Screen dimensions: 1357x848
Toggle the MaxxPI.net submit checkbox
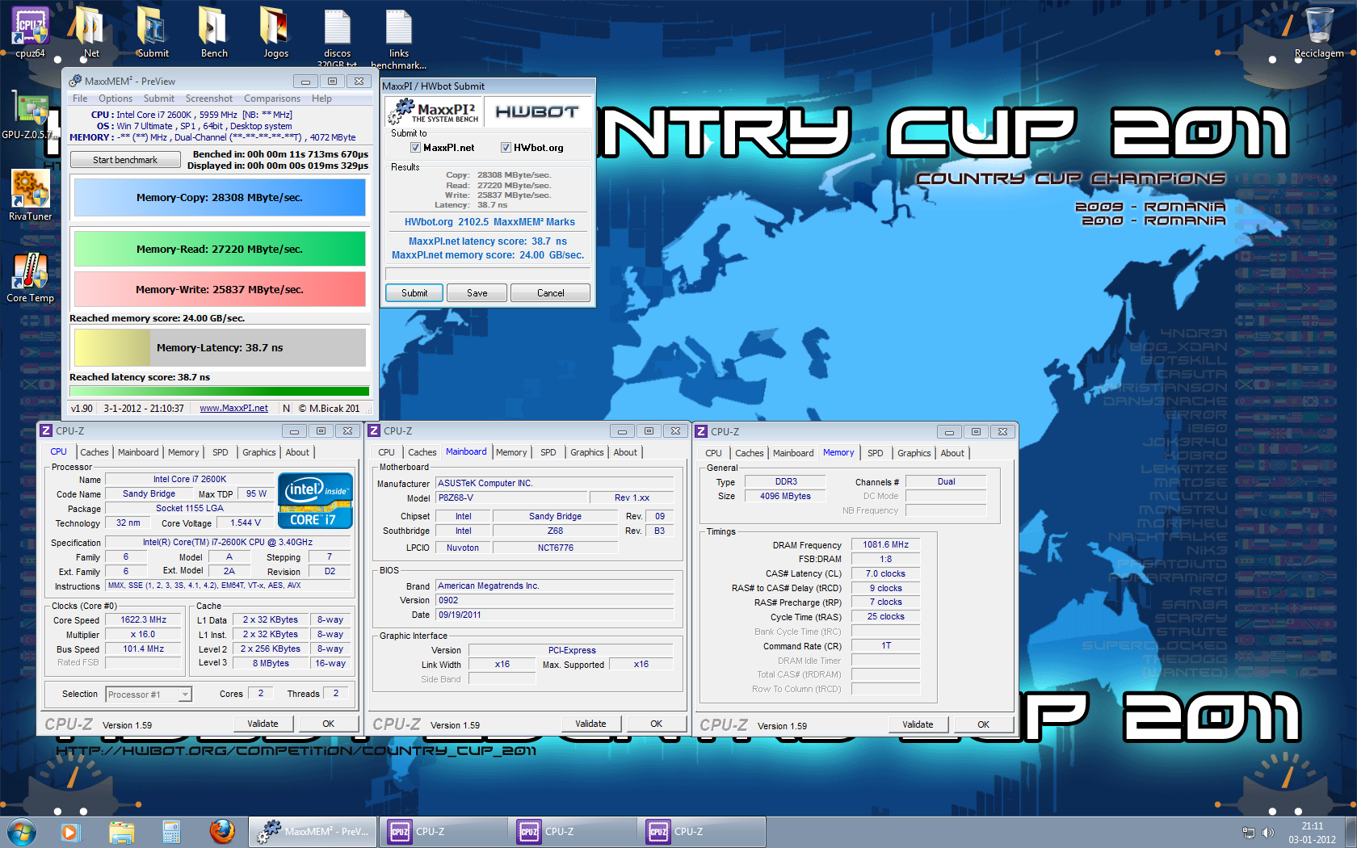tap(415, 148)
